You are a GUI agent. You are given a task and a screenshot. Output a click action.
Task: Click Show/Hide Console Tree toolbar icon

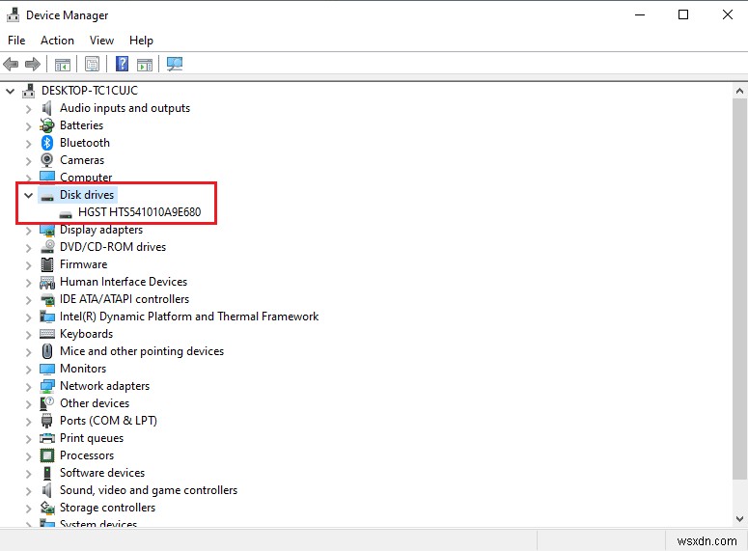[63, 64]
